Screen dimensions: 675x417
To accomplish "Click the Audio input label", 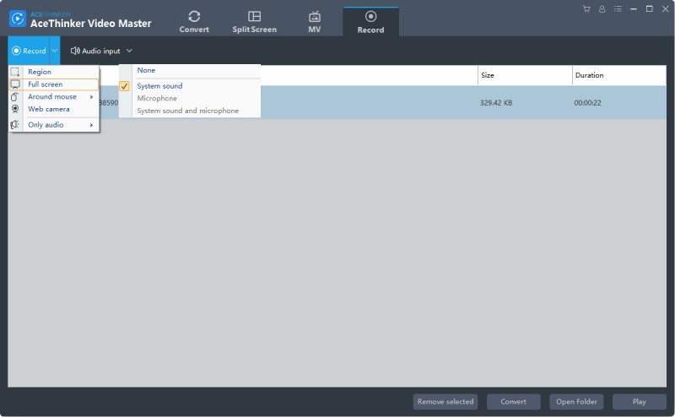I will (x=101, y=51).
